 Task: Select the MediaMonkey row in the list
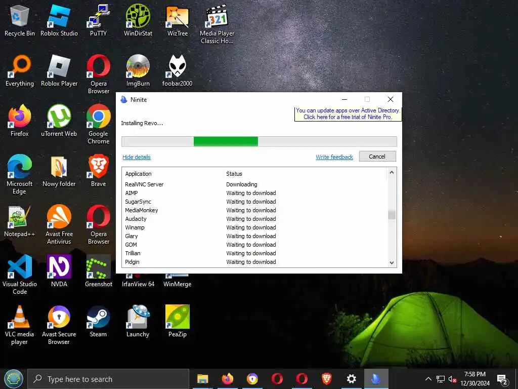(255, 210)
